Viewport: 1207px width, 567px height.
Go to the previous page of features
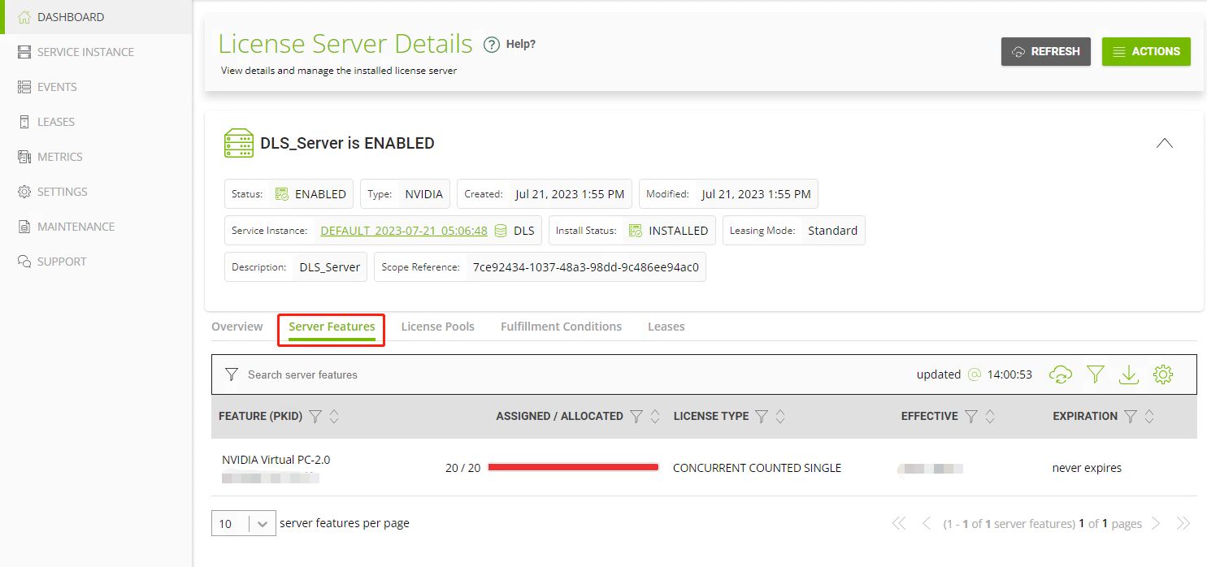click(x=927, y=524)
